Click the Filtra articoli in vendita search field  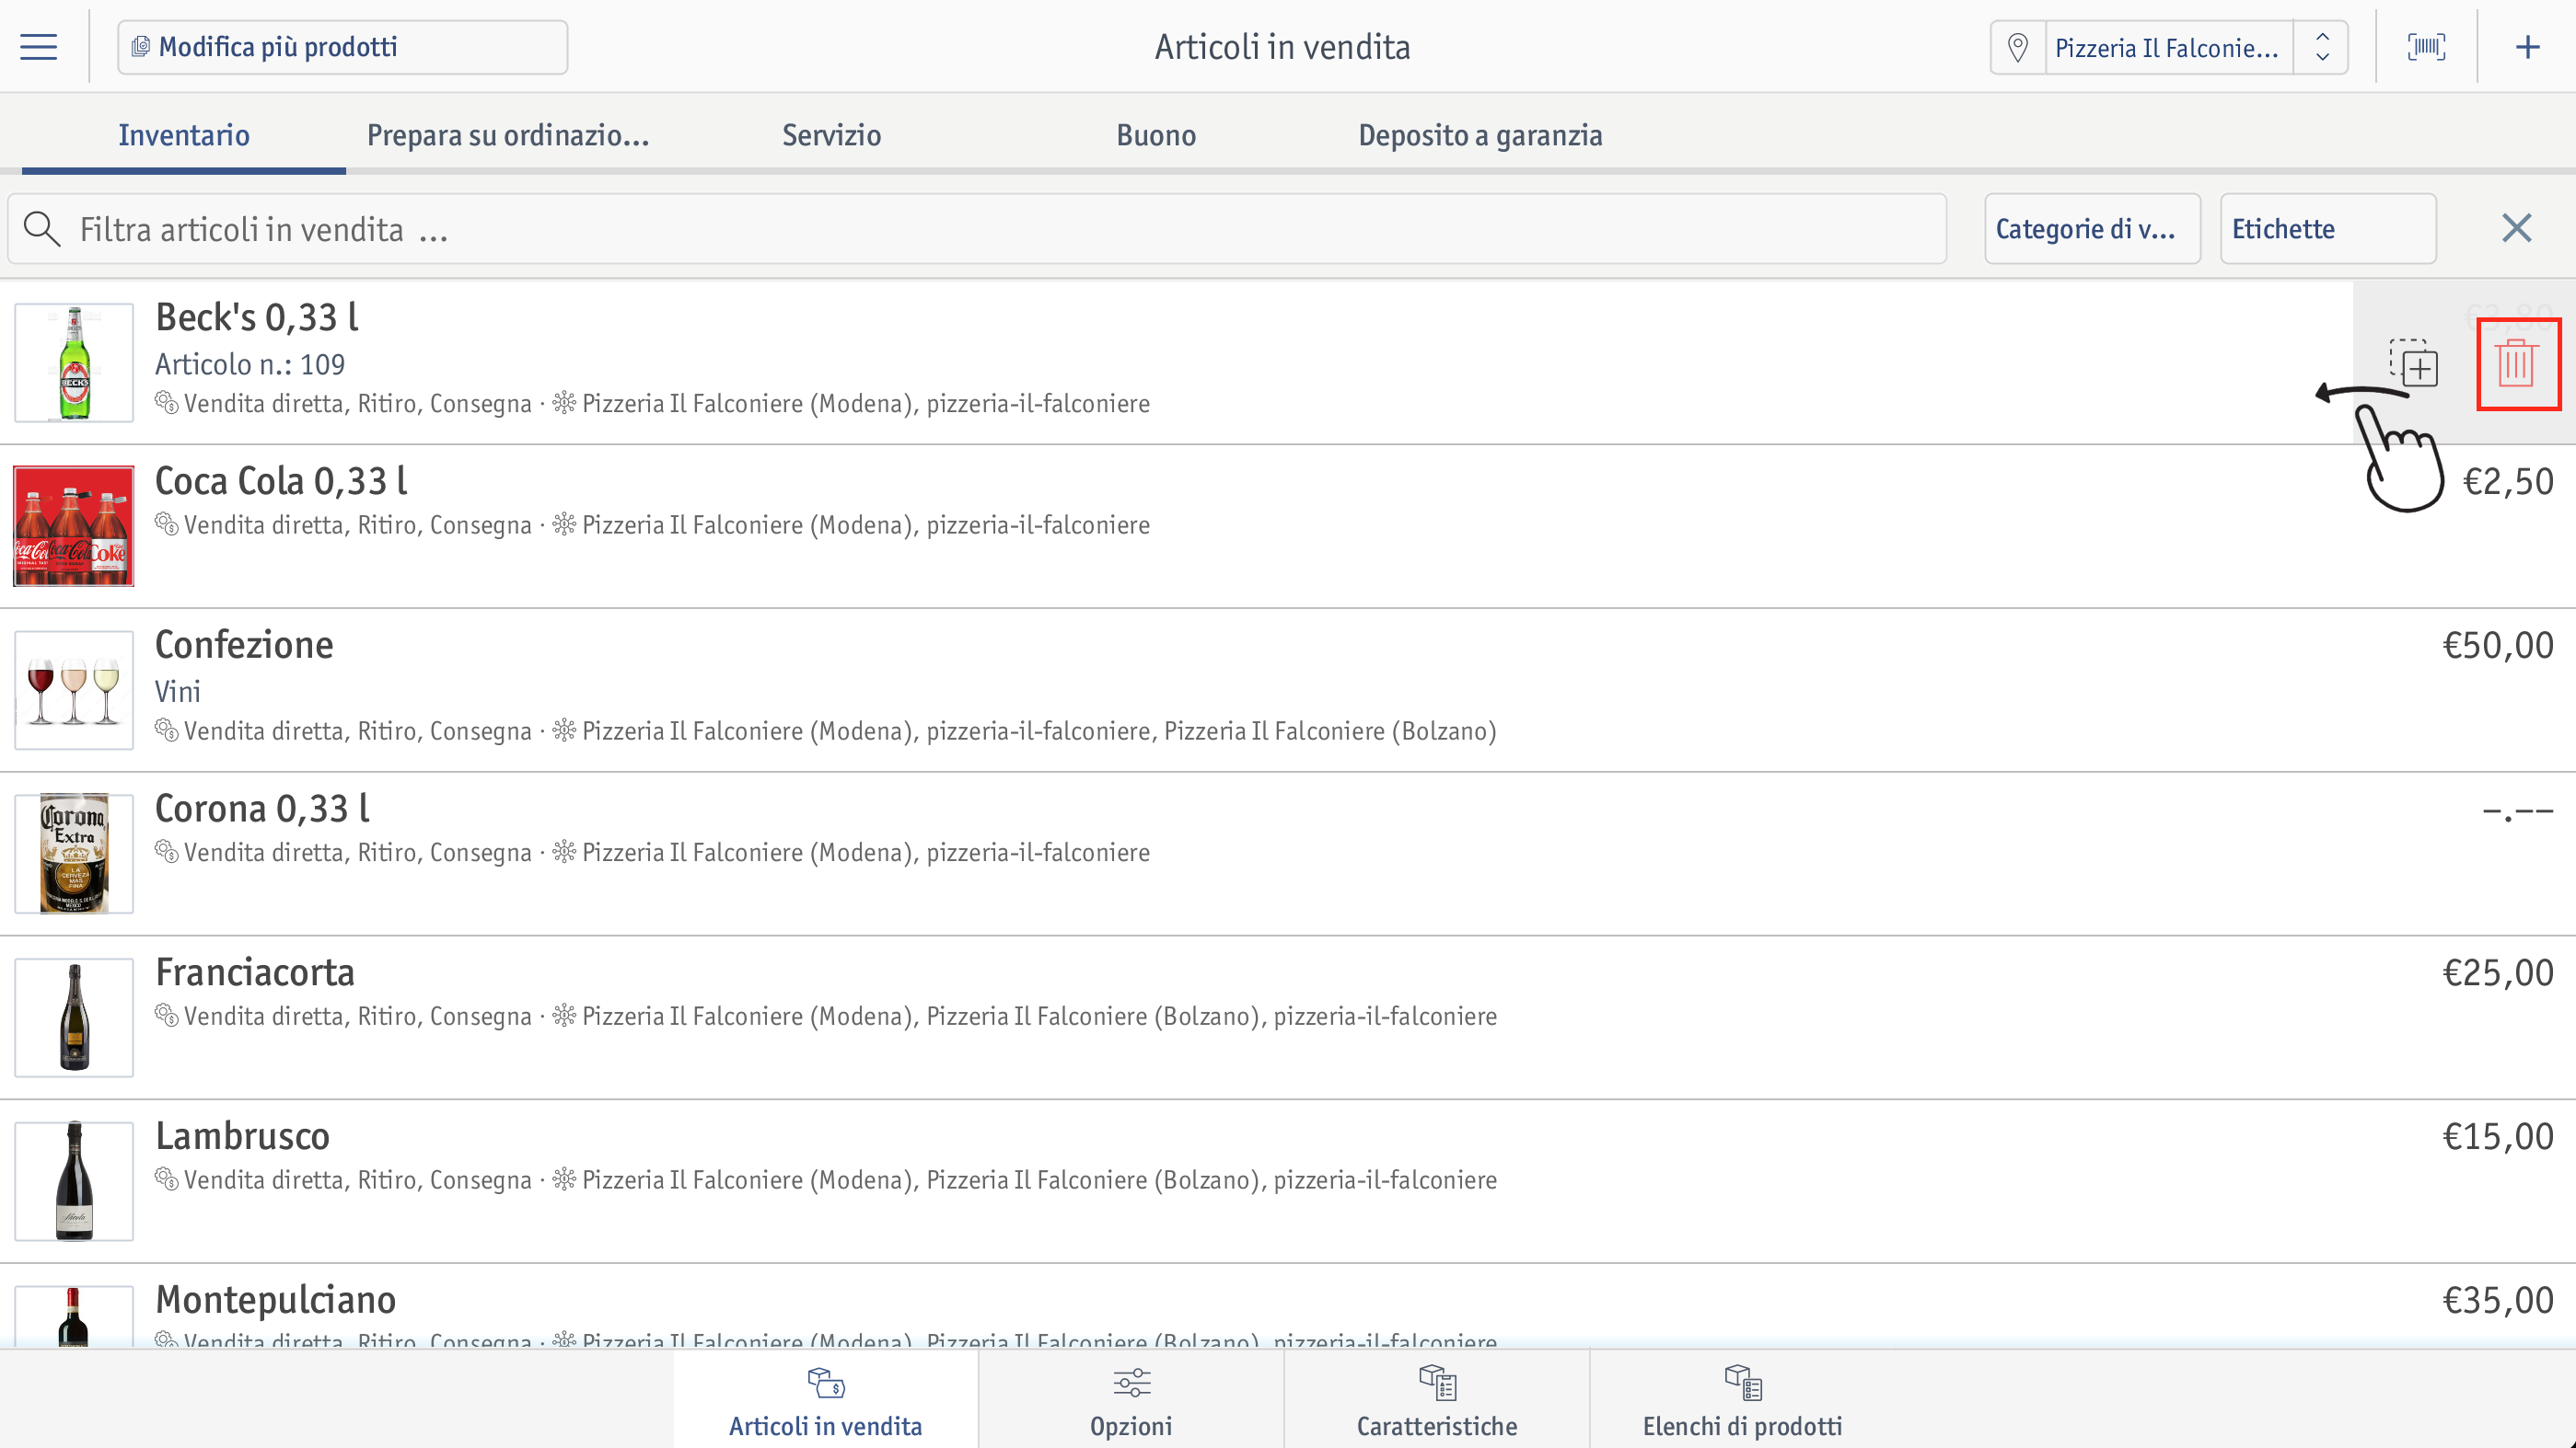977,229
